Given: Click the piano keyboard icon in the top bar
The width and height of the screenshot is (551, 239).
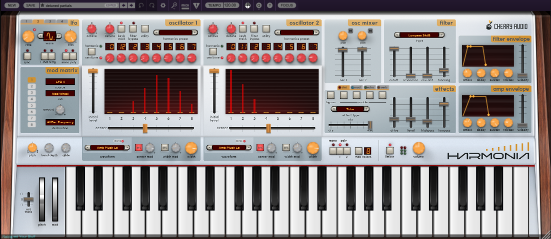Looking at the screenshot, I should [247, 5].
